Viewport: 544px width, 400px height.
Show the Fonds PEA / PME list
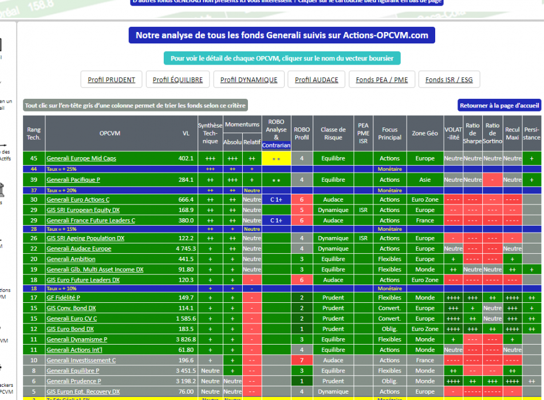pyautogui.click(x=381, y=79)
